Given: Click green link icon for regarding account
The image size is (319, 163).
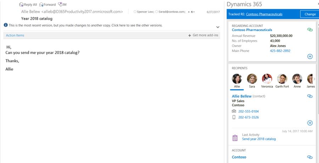Looking at the screenshot, I should pos(310,30).
